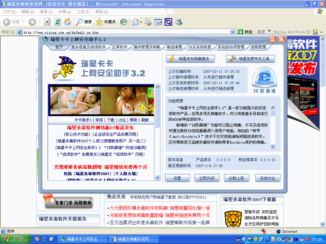Screen dimensions: 326x244
Task: Click the IE Forward arrow icon
Action: pos(32,22)
